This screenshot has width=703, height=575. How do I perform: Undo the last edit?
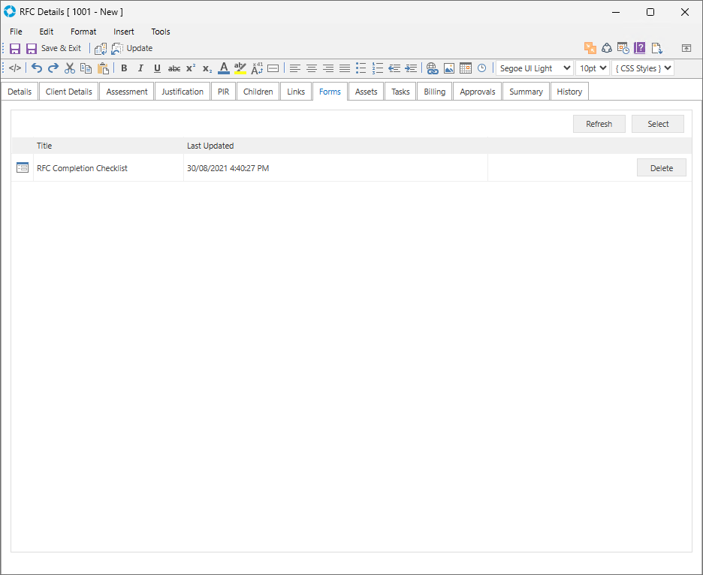[x=37, y=68]
